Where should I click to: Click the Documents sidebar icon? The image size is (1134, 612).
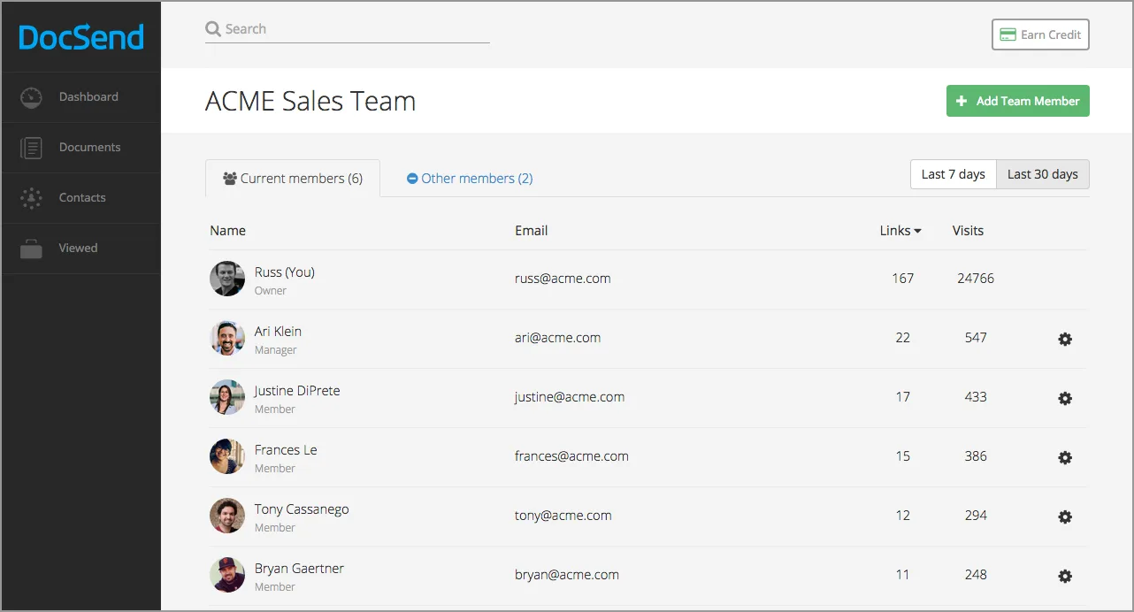coord(31,148)
